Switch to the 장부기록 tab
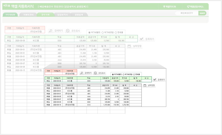 coord(46,15)
